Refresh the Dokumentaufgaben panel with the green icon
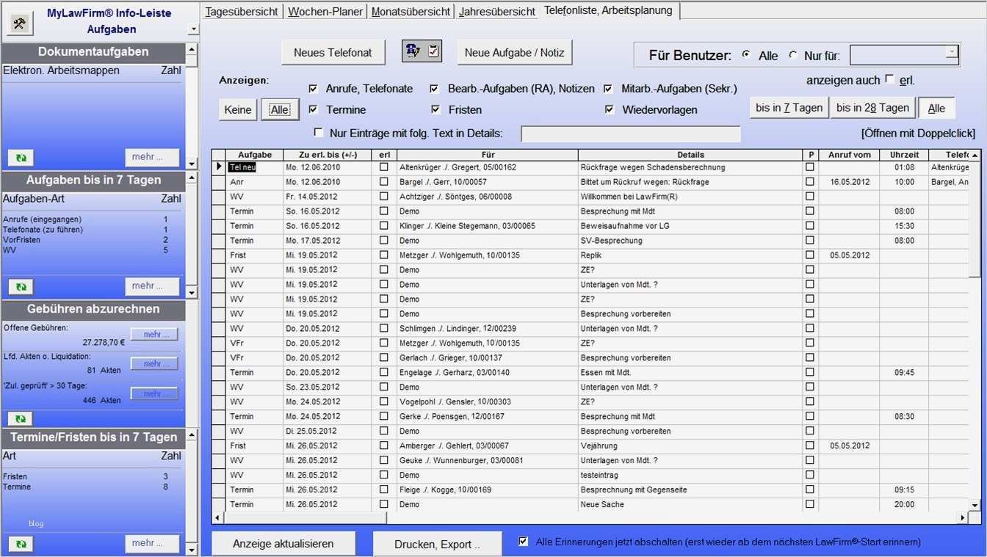Viewport: 987px width, 557px height. [x=20, y=157]
